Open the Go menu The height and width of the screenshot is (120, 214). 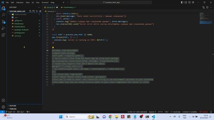[33, 2]
